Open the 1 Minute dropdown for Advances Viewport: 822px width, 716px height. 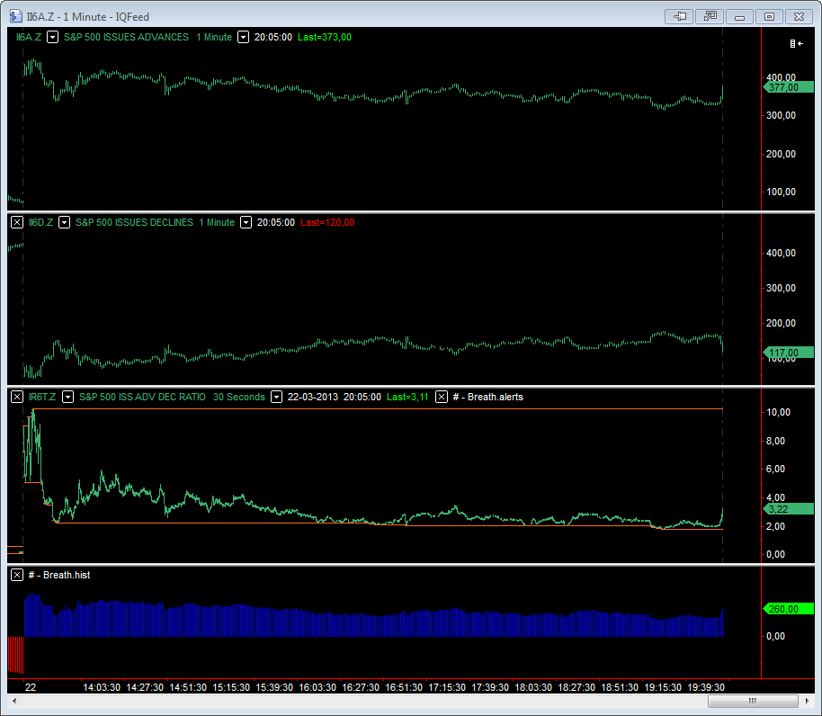[x=243, y=37]
